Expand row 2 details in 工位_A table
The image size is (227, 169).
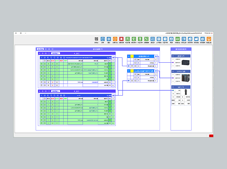45,67
